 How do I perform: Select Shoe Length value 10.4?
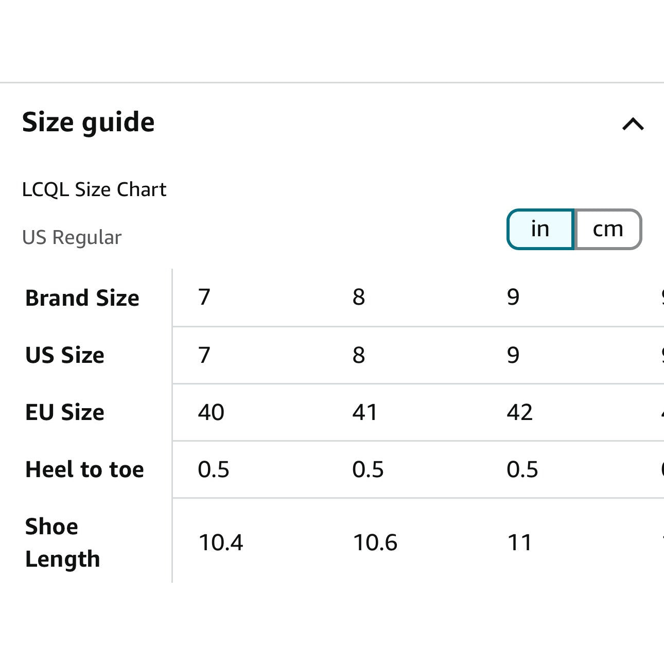click(221, 543)
